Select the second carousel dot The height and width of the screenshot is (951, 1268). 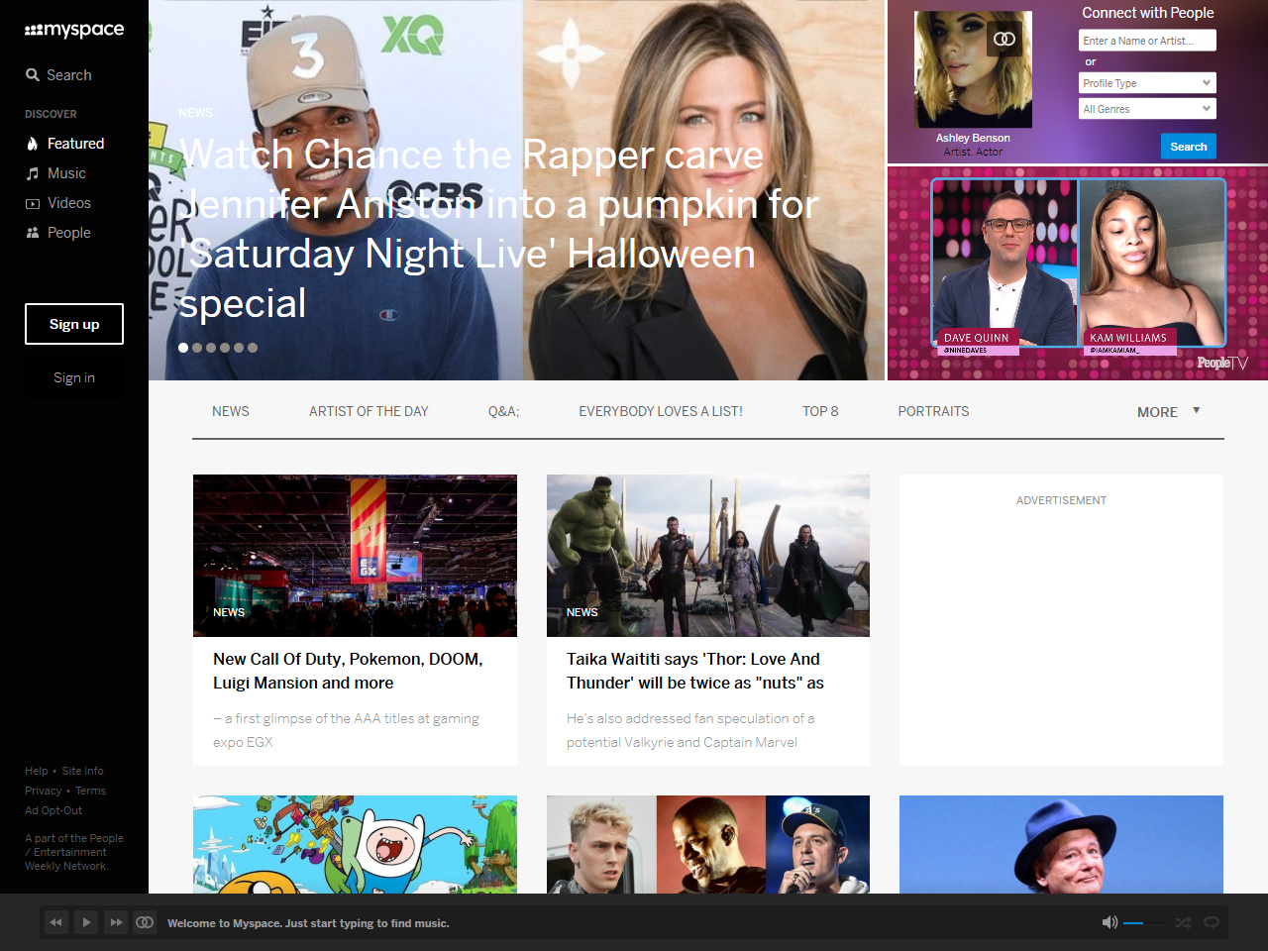(197, 348)
